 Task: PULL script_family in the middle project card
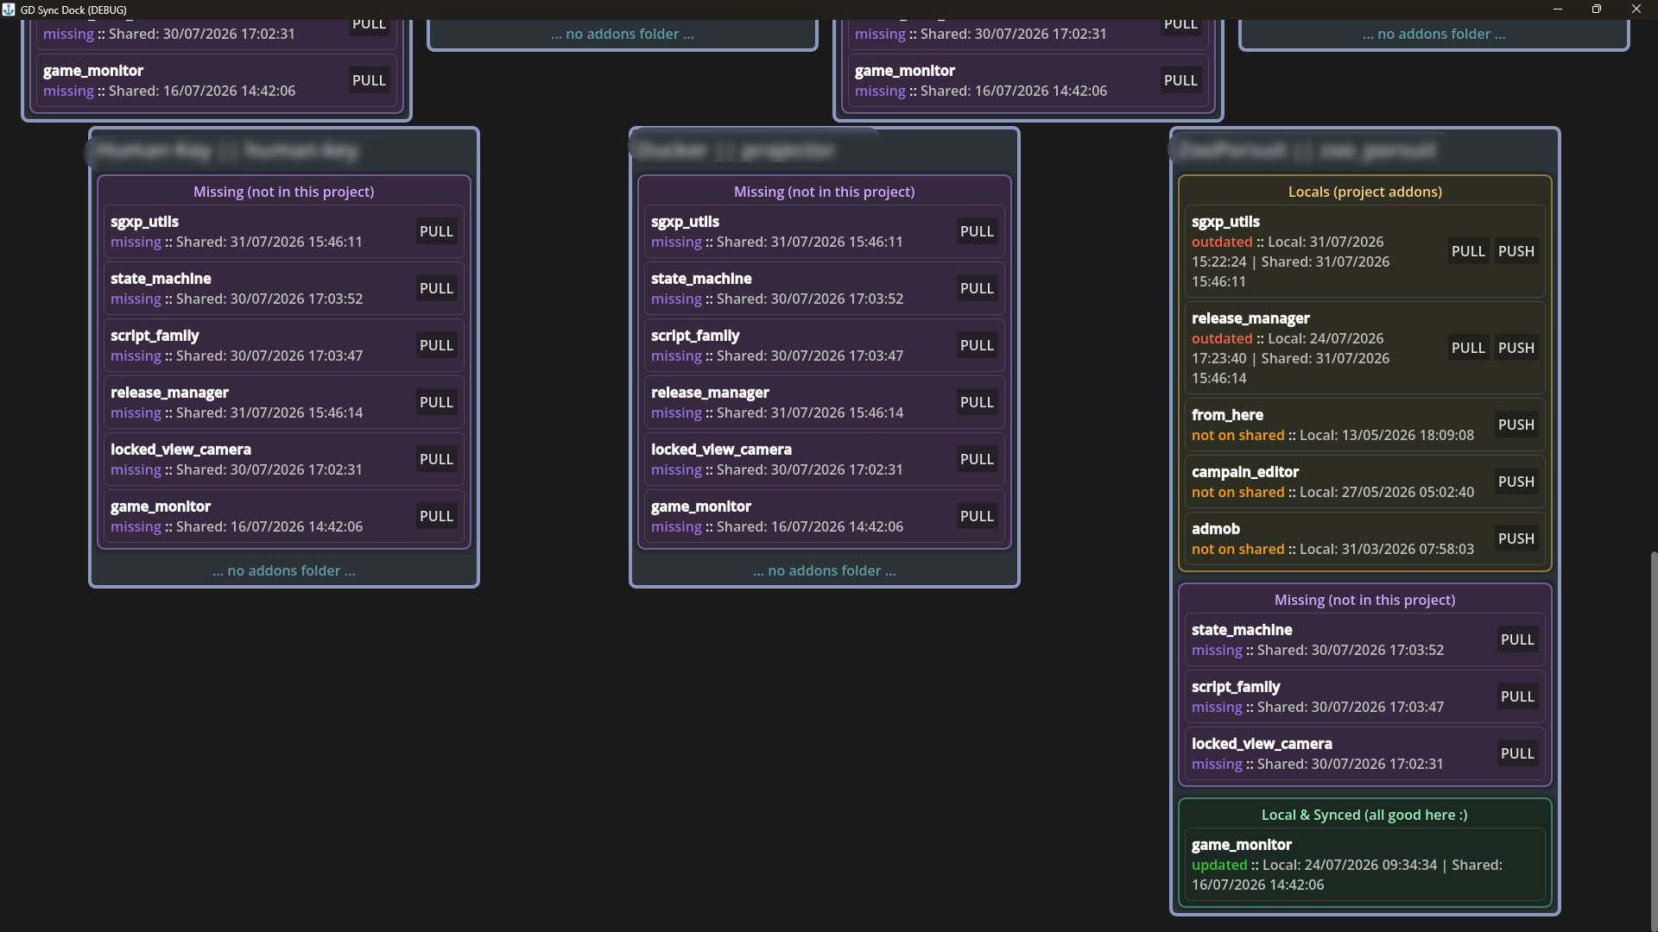click(x=977, y=345)
